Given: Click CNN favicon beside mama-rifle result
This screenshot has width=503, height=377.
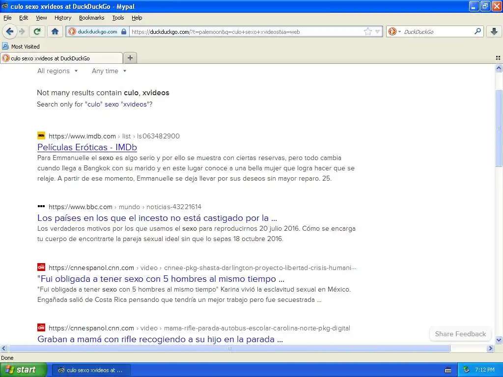Looking at the screenshot, I should tap(41, 327).
